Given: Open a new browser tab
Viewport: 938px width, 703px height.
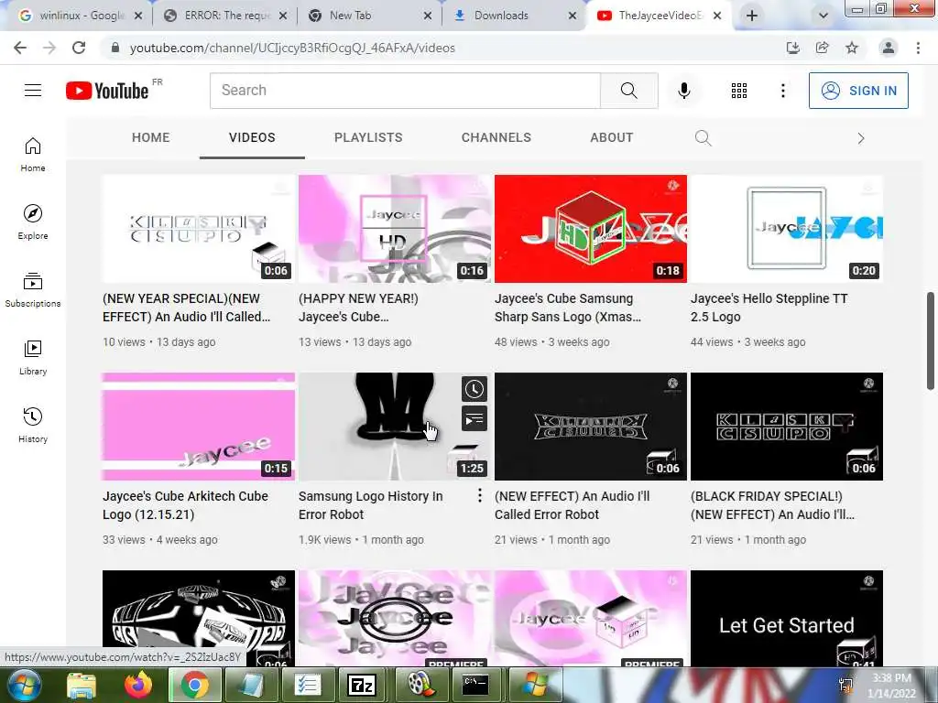Looking at the screenshot, I should coord(752,16).
